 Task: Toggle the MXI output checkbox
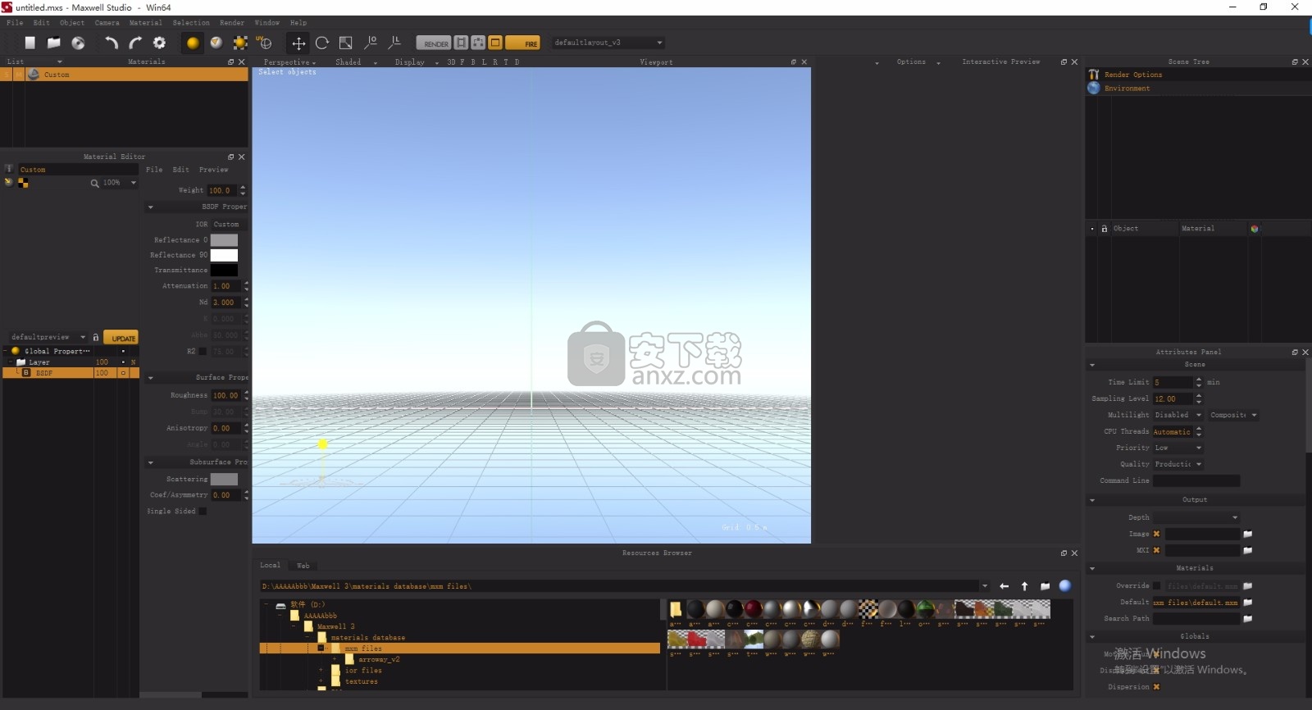(1156, 550)
